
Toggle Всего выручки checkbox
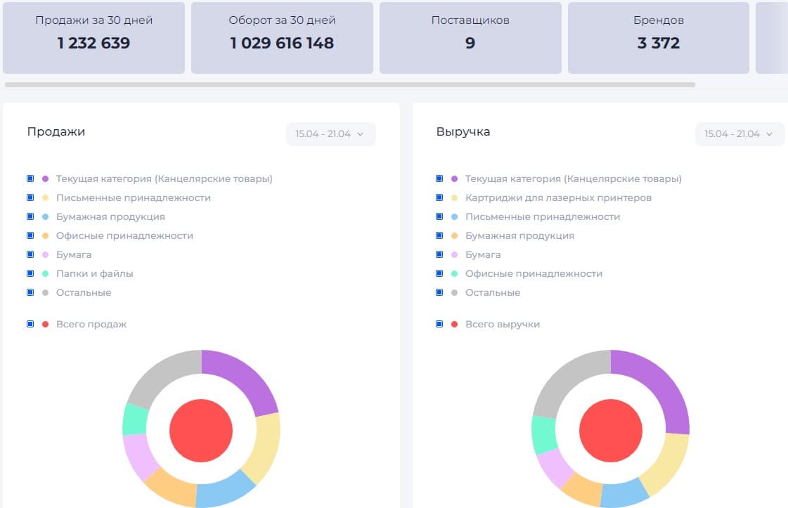click(x=439, y=324)
